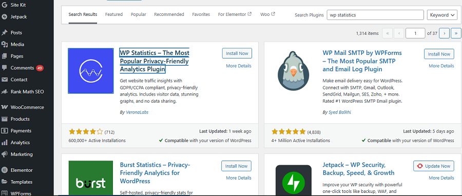View More Details for WP Mail SMTP
The image size is (462, 196).
pos(441,66)
